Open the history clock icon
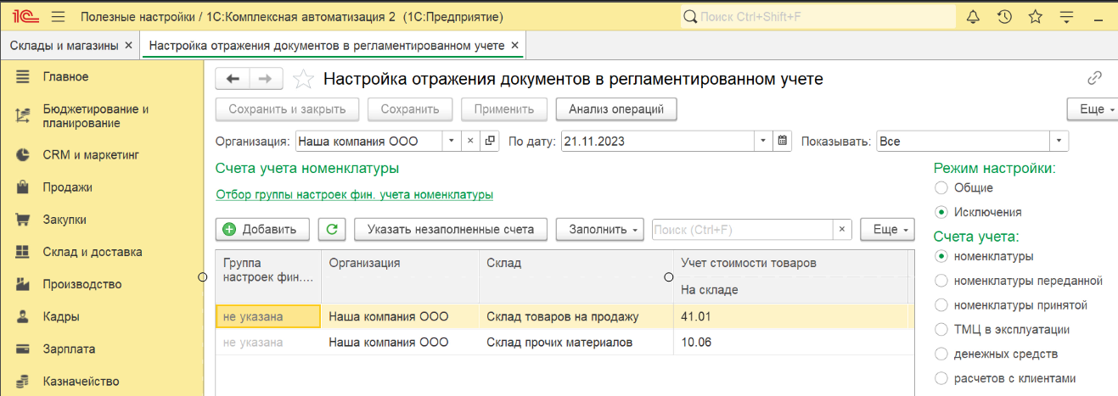This screenshot has height=396, width=1118. tap(1004, 16)
